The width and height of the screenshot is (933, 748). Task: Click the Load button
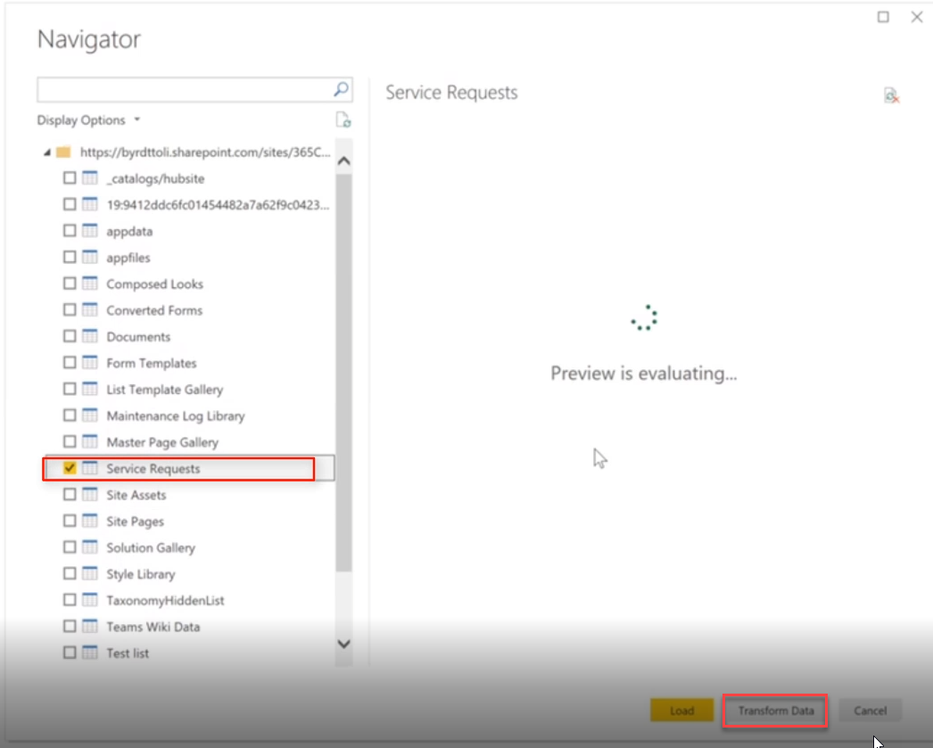(x=681, y=711)
